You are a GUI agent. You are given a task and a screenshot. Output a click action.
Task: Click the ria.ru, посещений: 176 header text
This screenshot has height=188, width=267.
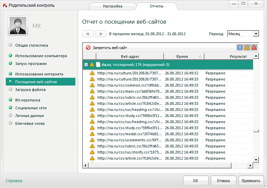(136, 65)
